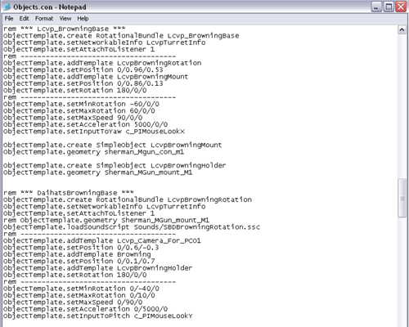Image resolution: width=409 pixels, height=327 pixels.
Task: Place cursor on setInputToYaw c_PIMouseLookX line
Action: [x=94, y=132]
